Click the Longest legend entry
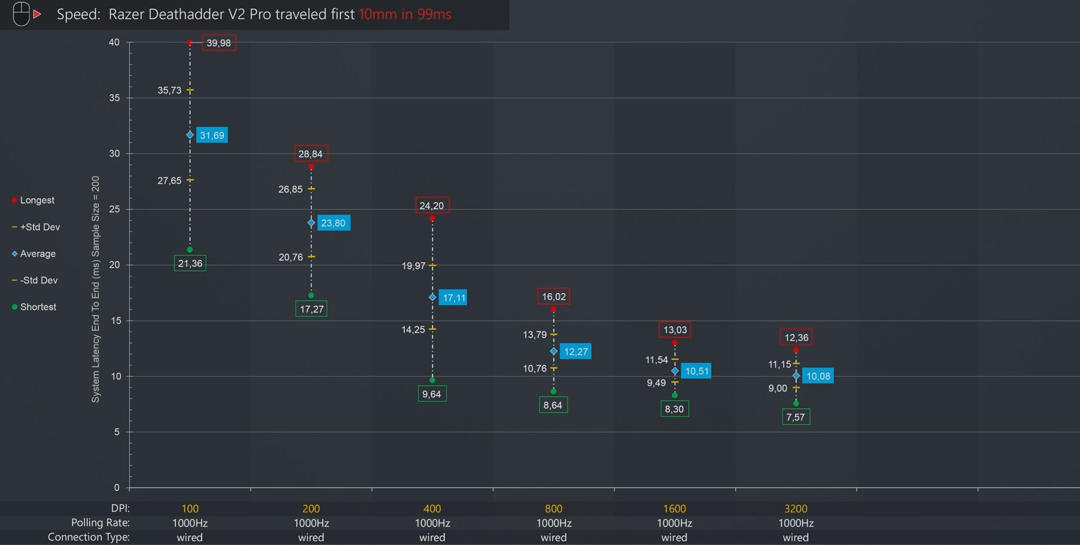 (x=34, y=200)
